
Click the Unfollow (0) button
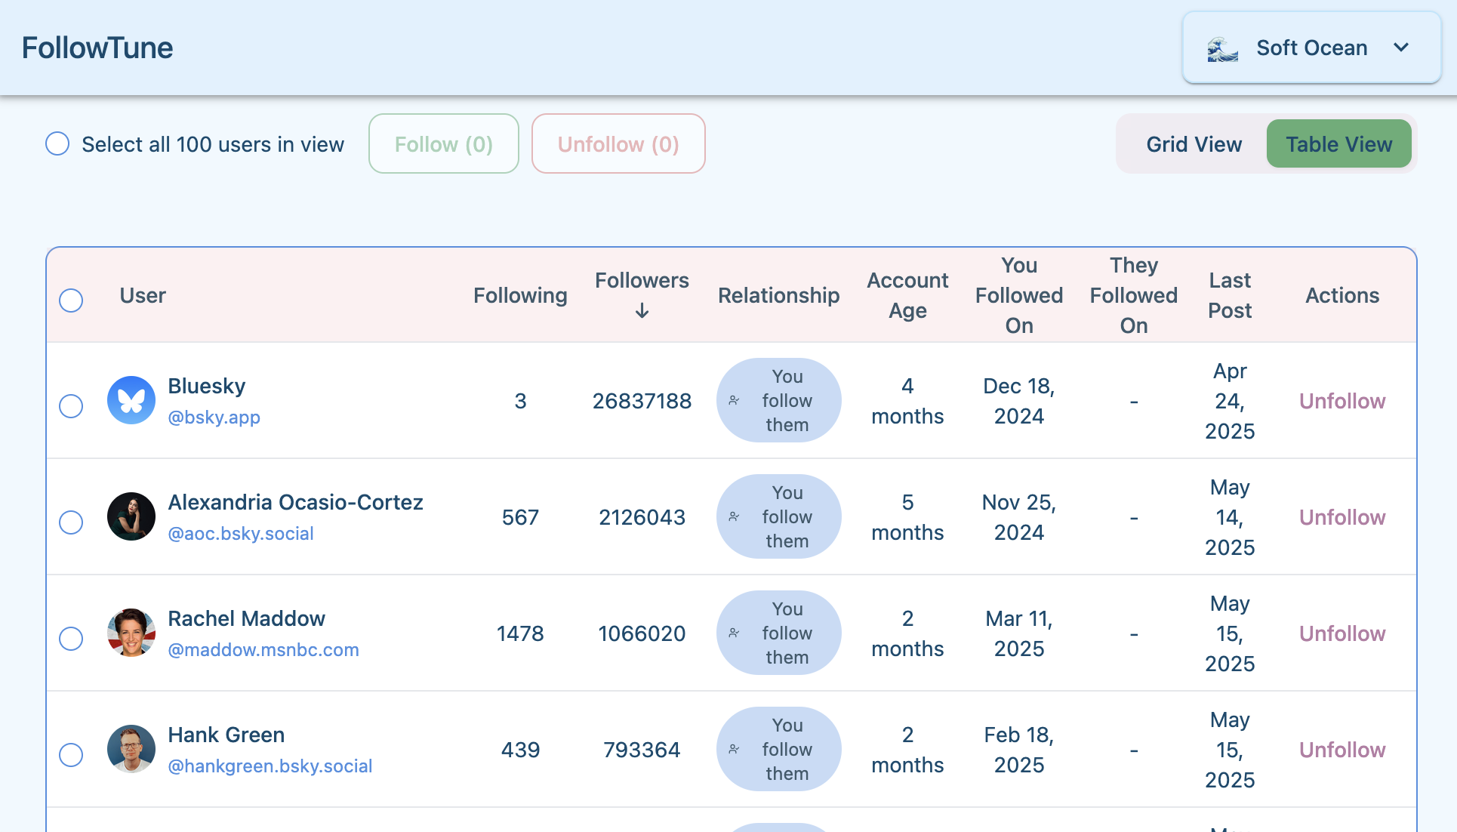[618, 143]
